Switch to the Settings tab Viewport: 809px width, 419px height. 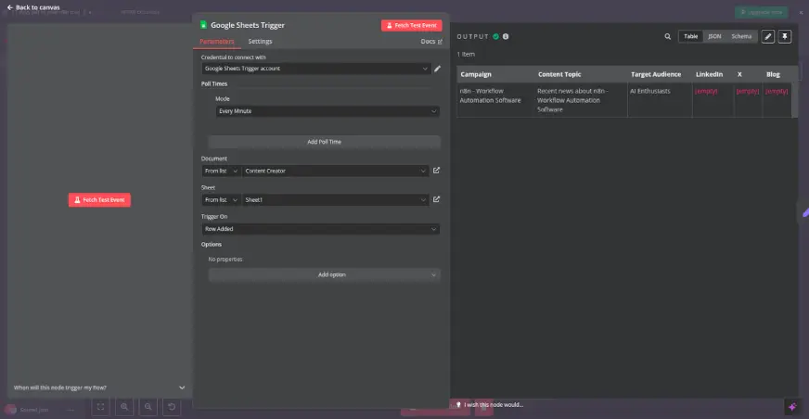[x=260, y=42]
